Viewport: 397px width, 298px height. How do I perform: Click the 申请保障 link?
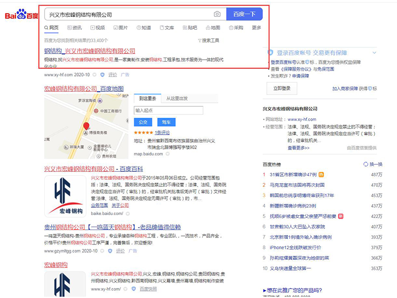[x=301, y=76]
